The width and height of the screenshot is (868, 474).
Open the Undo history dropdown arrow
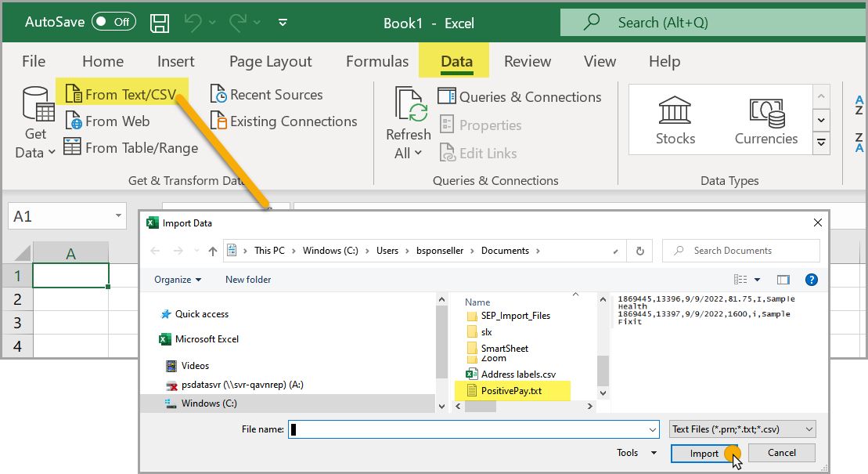[x=212, y=23]
